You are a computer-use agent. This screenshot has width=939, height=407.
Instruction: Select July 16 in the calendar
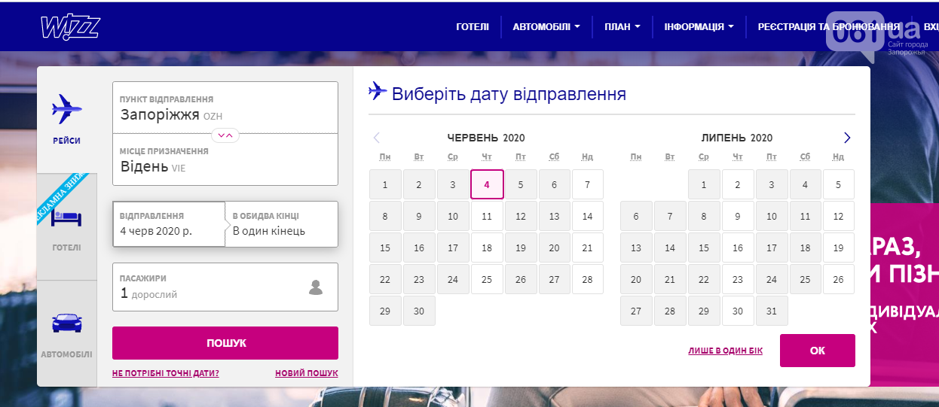[738, 248]
